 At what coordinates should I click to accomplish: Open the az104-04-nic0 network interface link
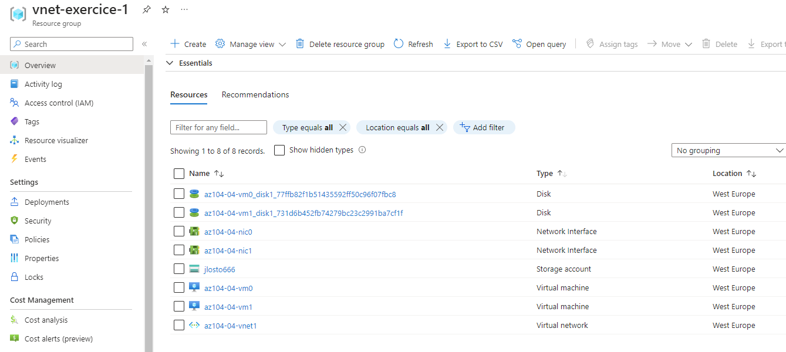click(x=228, y=231)
